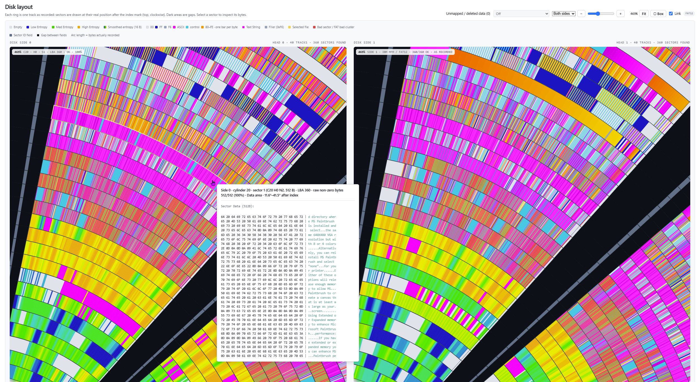Click the Fit button
This screenshot has width=700, height=382.
pos(644,14)
